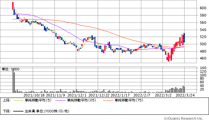Click the 単位: 1000 unit label
Image resolution: width=209 pixels, height=123 pixels.
click(11, 69)
